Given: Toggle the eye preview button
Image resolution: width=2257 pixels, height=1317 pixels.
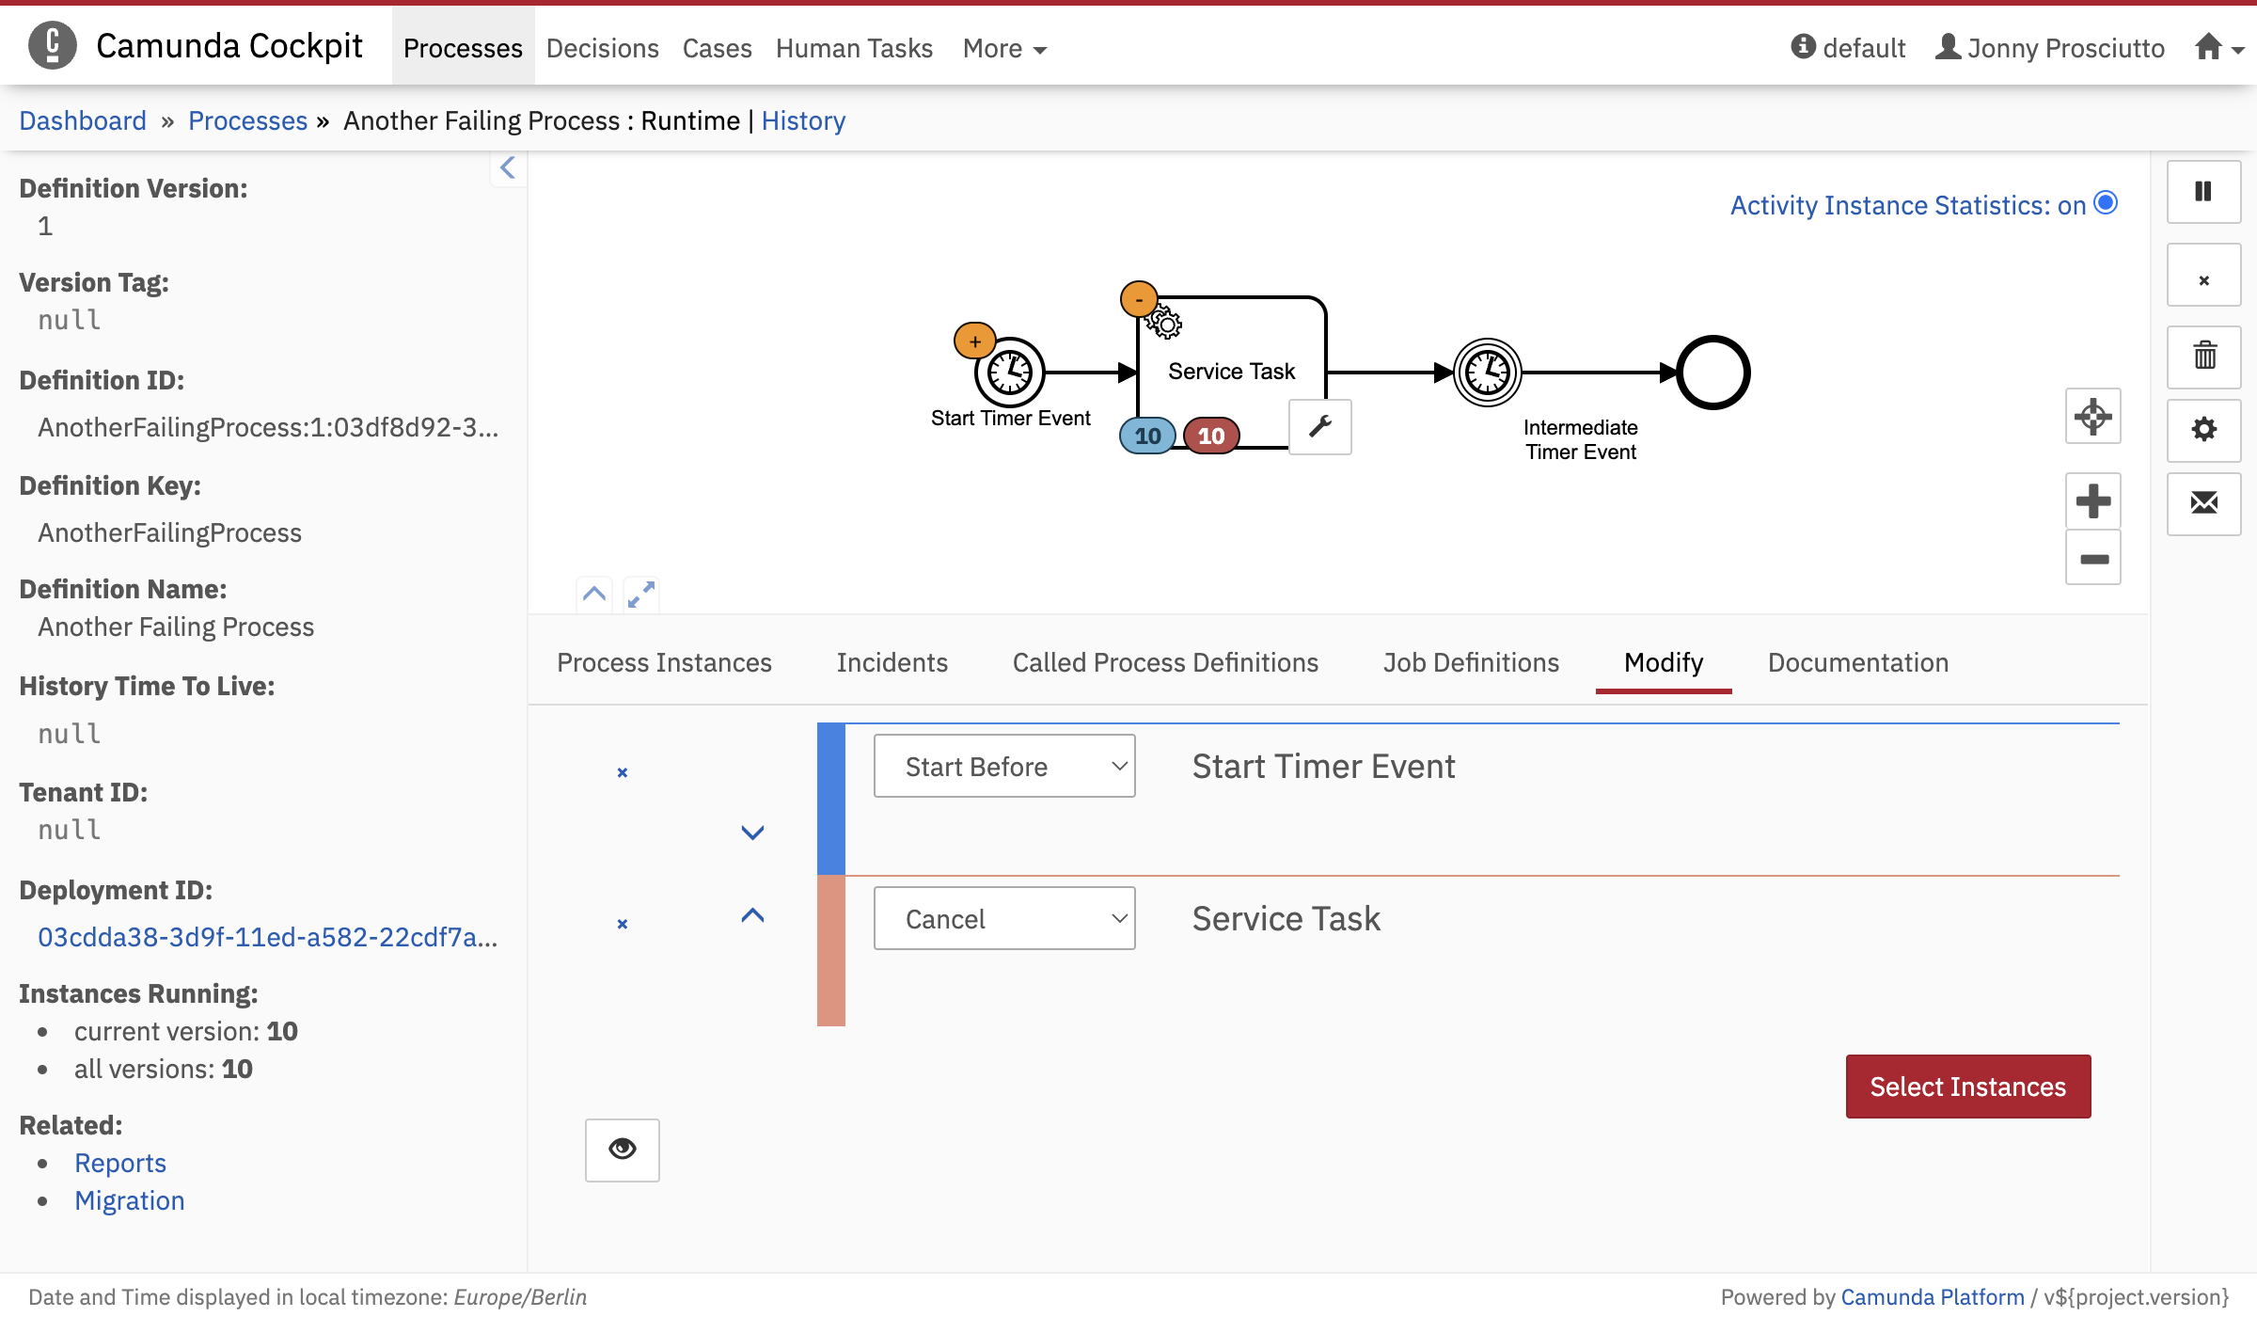Looking at the screenshot, I should point(622,1150).
